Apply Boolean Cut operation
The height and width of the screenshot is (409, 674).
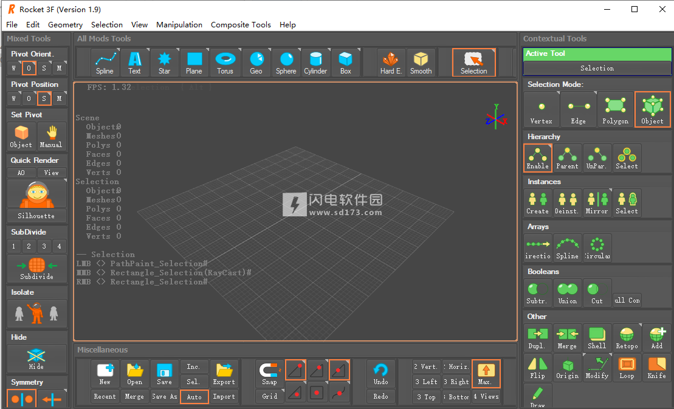597,292
